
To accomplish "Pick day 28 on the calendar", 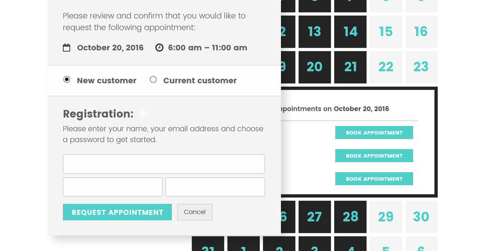I will (x=350, y=217).
